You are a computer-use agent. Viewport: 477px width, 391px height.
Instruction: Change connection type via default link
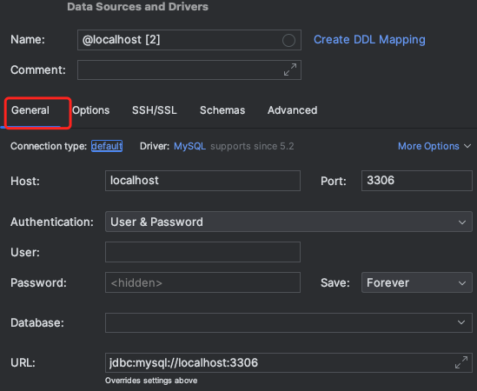[107, 146]
